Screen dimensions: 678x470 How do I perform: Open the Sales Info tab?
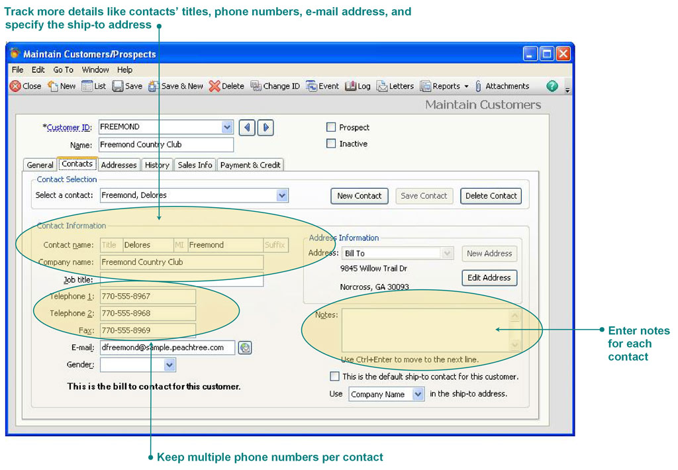(195, 165)
